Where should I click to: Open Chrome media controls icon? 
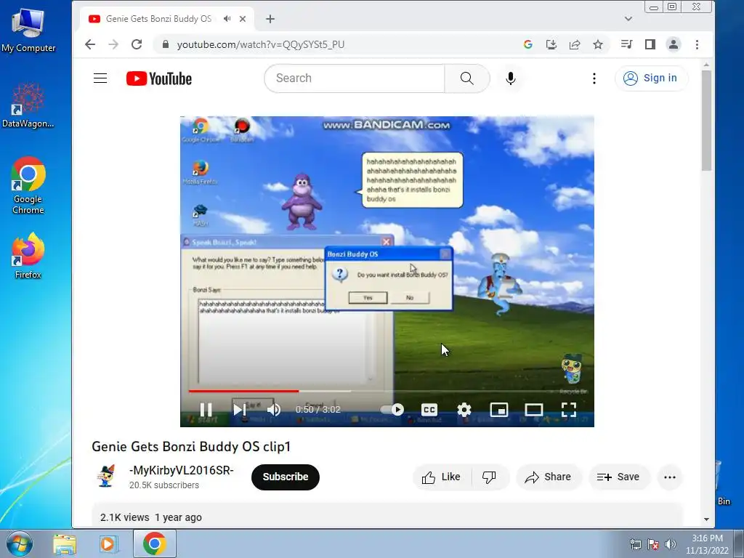click(x=626, y=44)
